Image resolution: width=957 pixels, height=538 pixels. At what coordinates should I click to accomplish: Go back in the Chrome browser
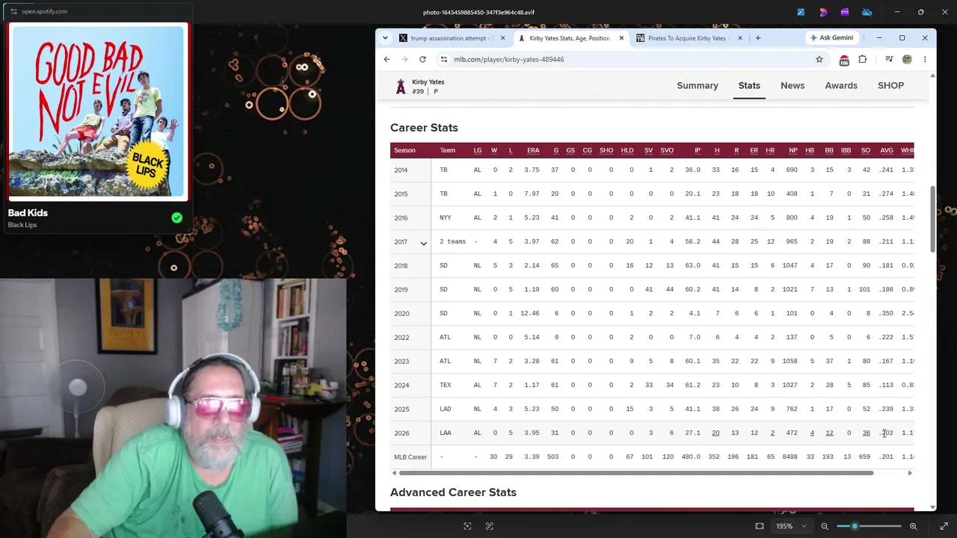pos(387,59)
